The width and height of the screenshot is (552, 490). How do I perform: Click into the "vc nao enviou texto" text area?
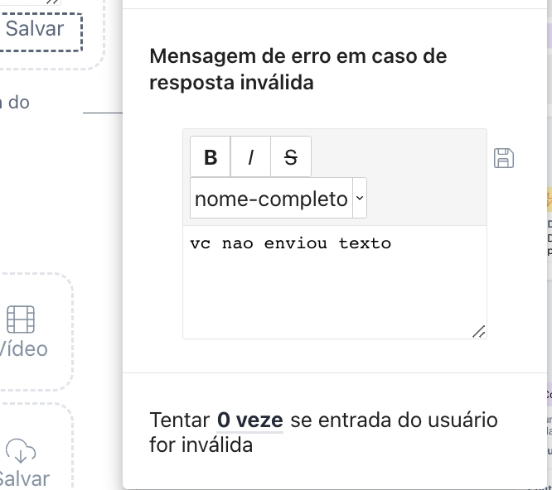click(290, 243)
